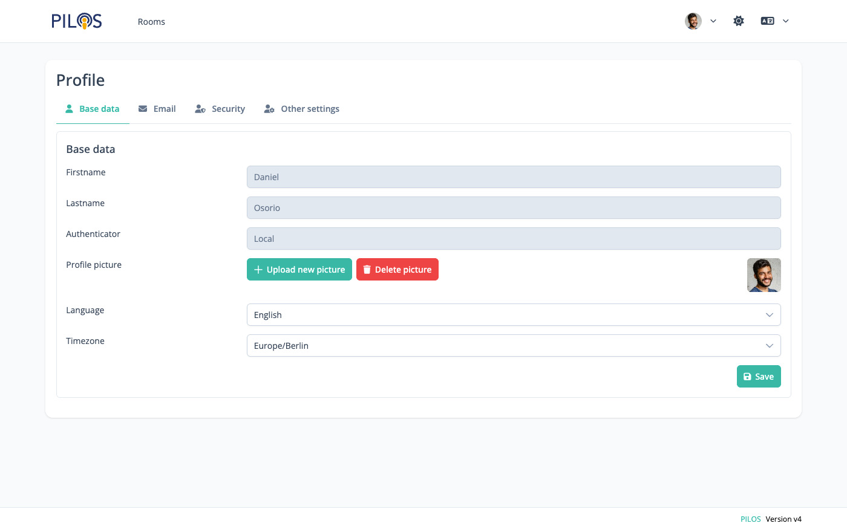Click the language switcher icon in navbar
The image size is (847, 529).
pyautogui.click(x=767, y=21)
